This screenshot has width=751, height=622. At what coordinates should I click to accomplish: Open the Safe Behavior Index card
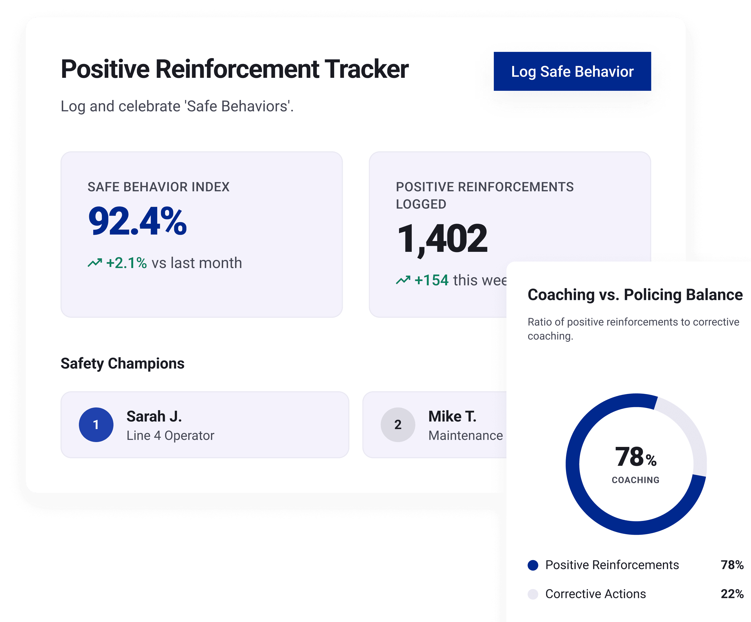point(202,234)
